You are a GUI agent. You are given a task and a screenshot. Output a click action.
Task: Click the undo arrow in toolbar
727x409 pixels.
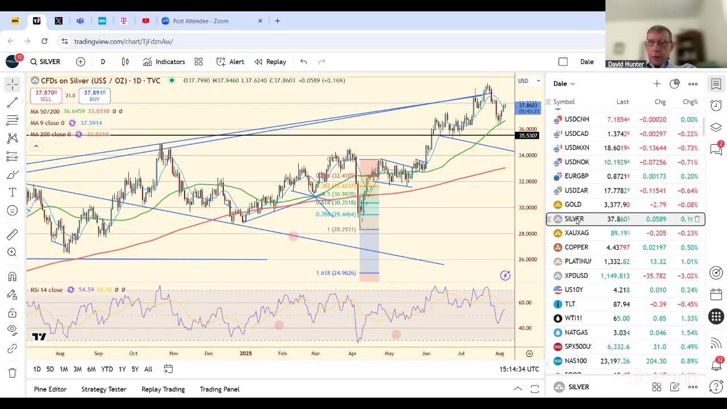304,61
